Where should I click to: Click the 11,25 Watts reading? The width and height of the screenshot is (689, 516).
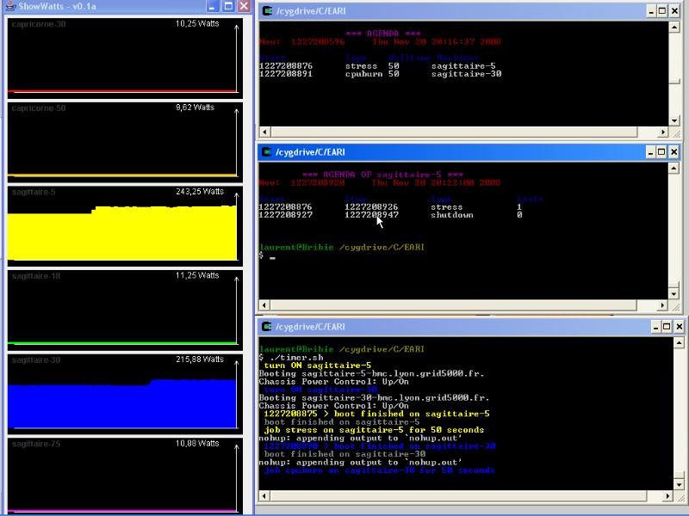tap(197, 275)
